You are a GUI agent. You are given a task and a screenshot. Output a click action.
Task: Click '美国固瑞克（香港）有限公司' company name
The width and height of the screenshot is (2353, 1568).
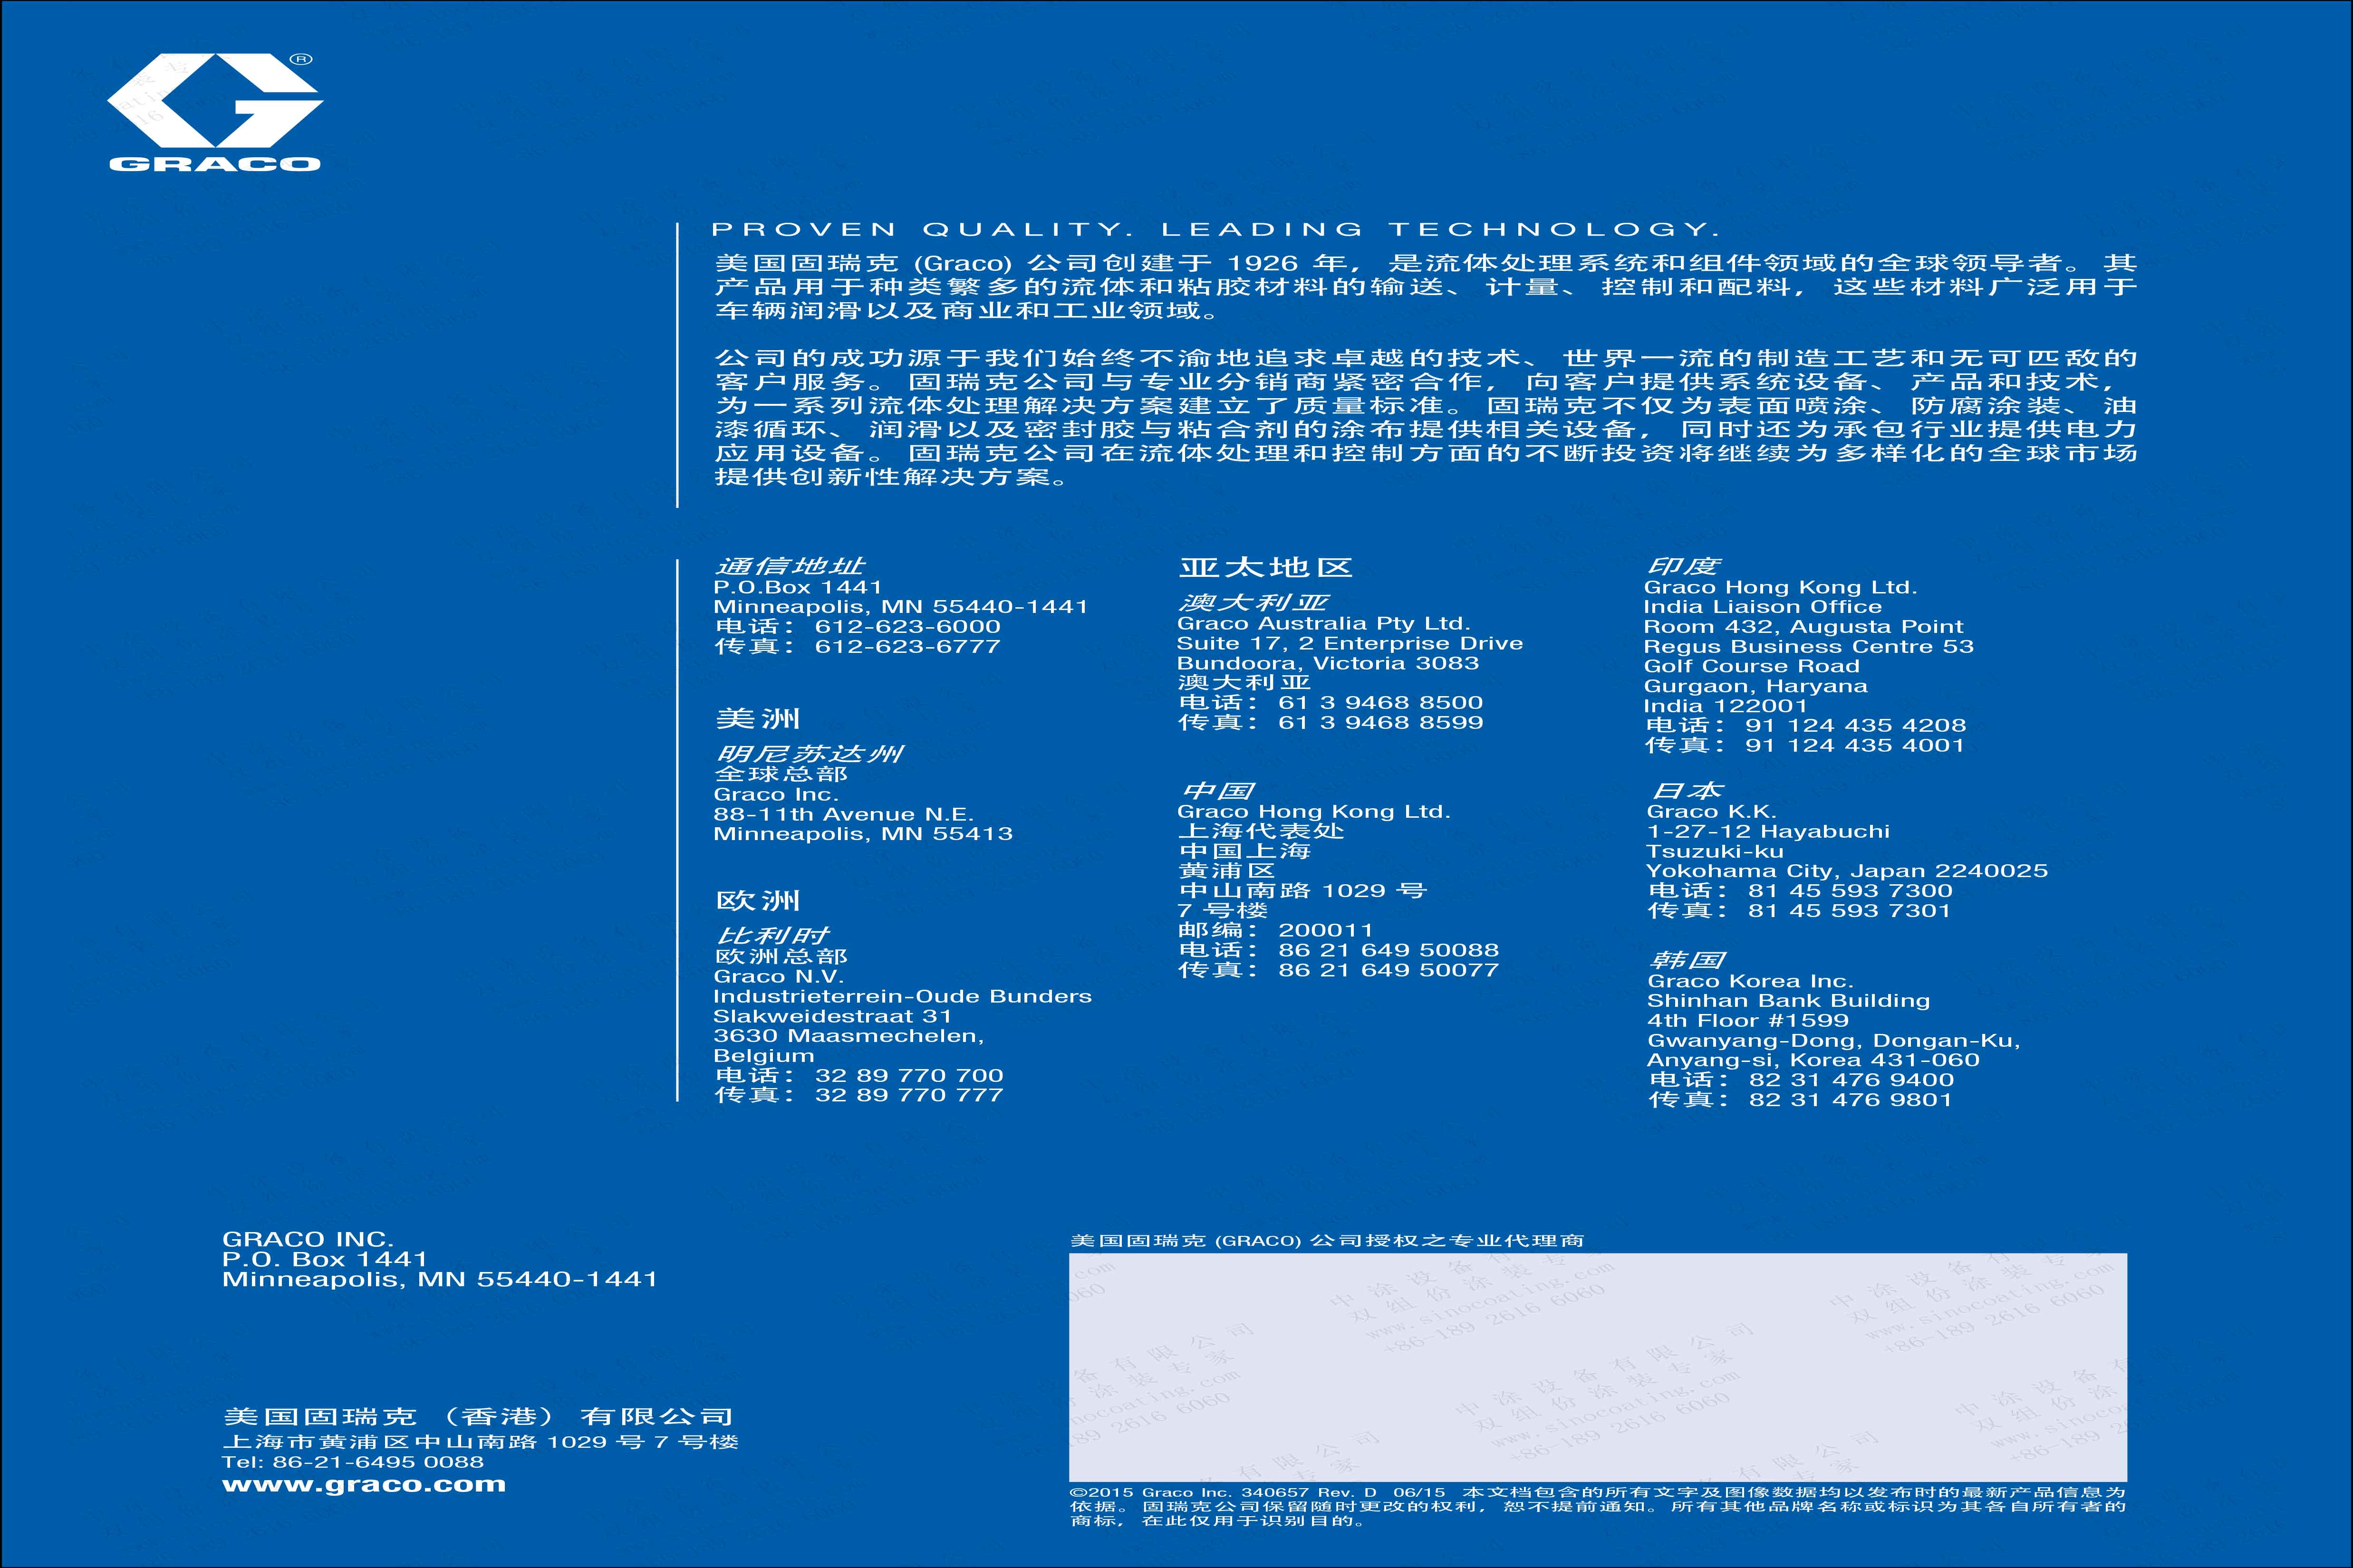pos(478,1417)
